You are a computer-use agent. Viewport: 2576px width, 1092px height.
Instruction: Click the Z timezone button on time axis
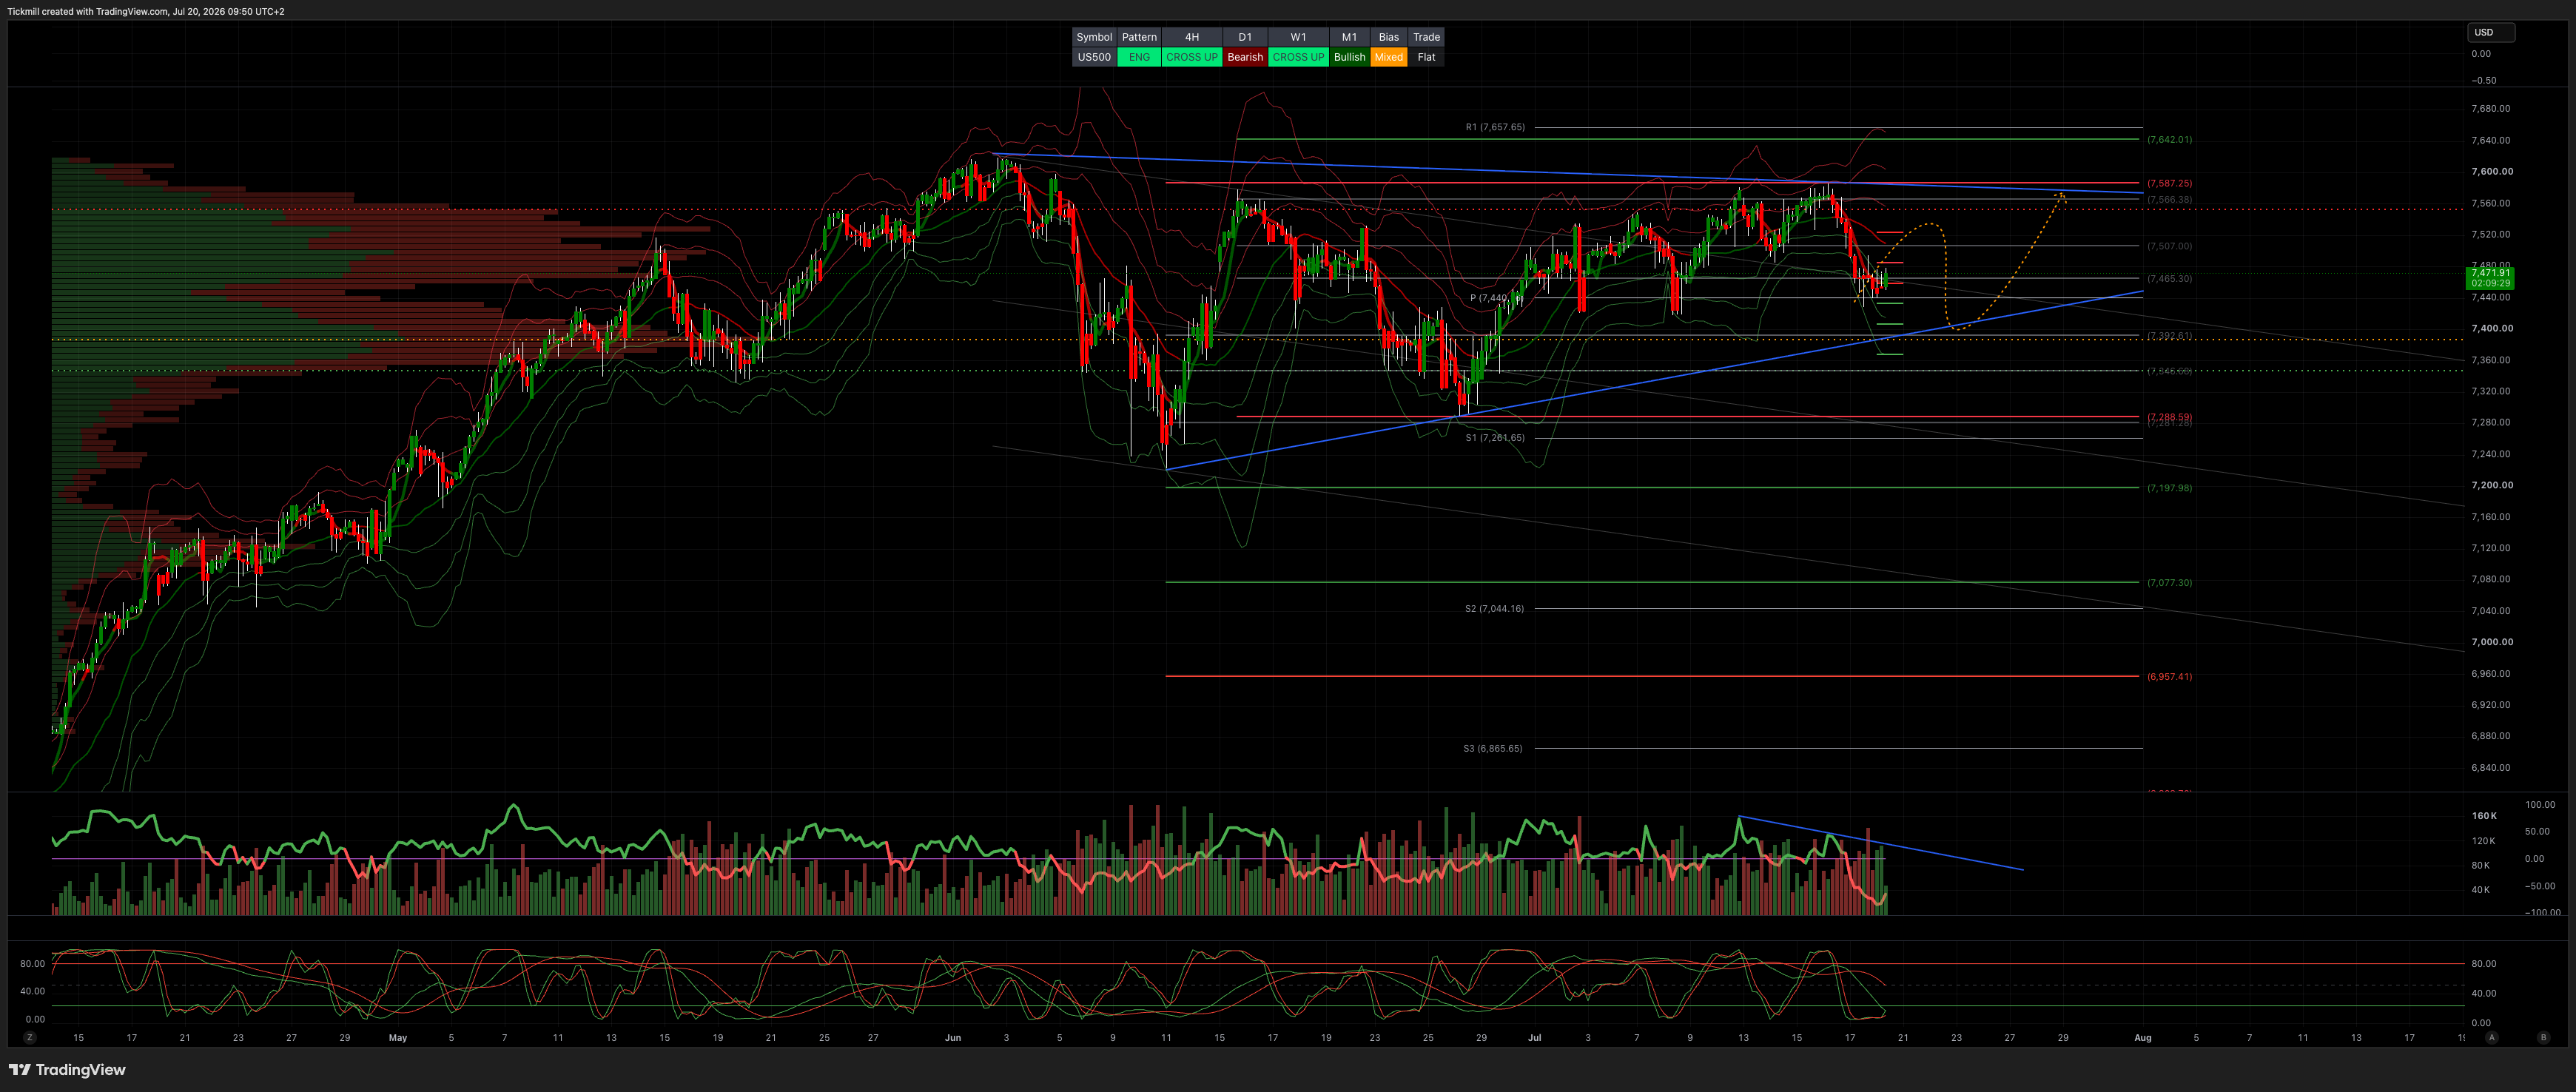tap(30, 1037)
